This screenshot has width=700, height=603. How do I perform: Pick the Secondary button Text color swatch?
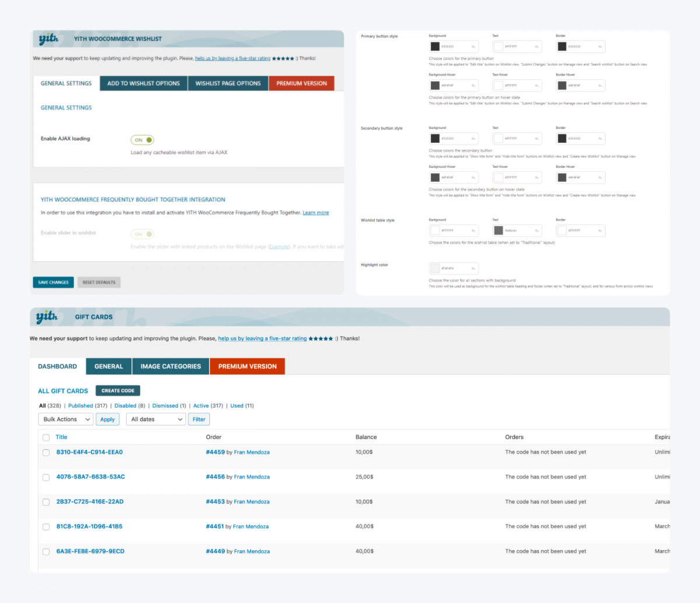pos(499,139)
